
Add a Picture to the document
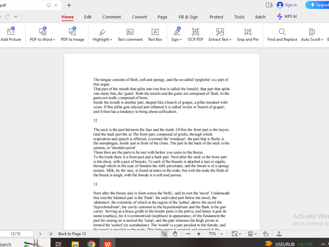pos(11,35)
